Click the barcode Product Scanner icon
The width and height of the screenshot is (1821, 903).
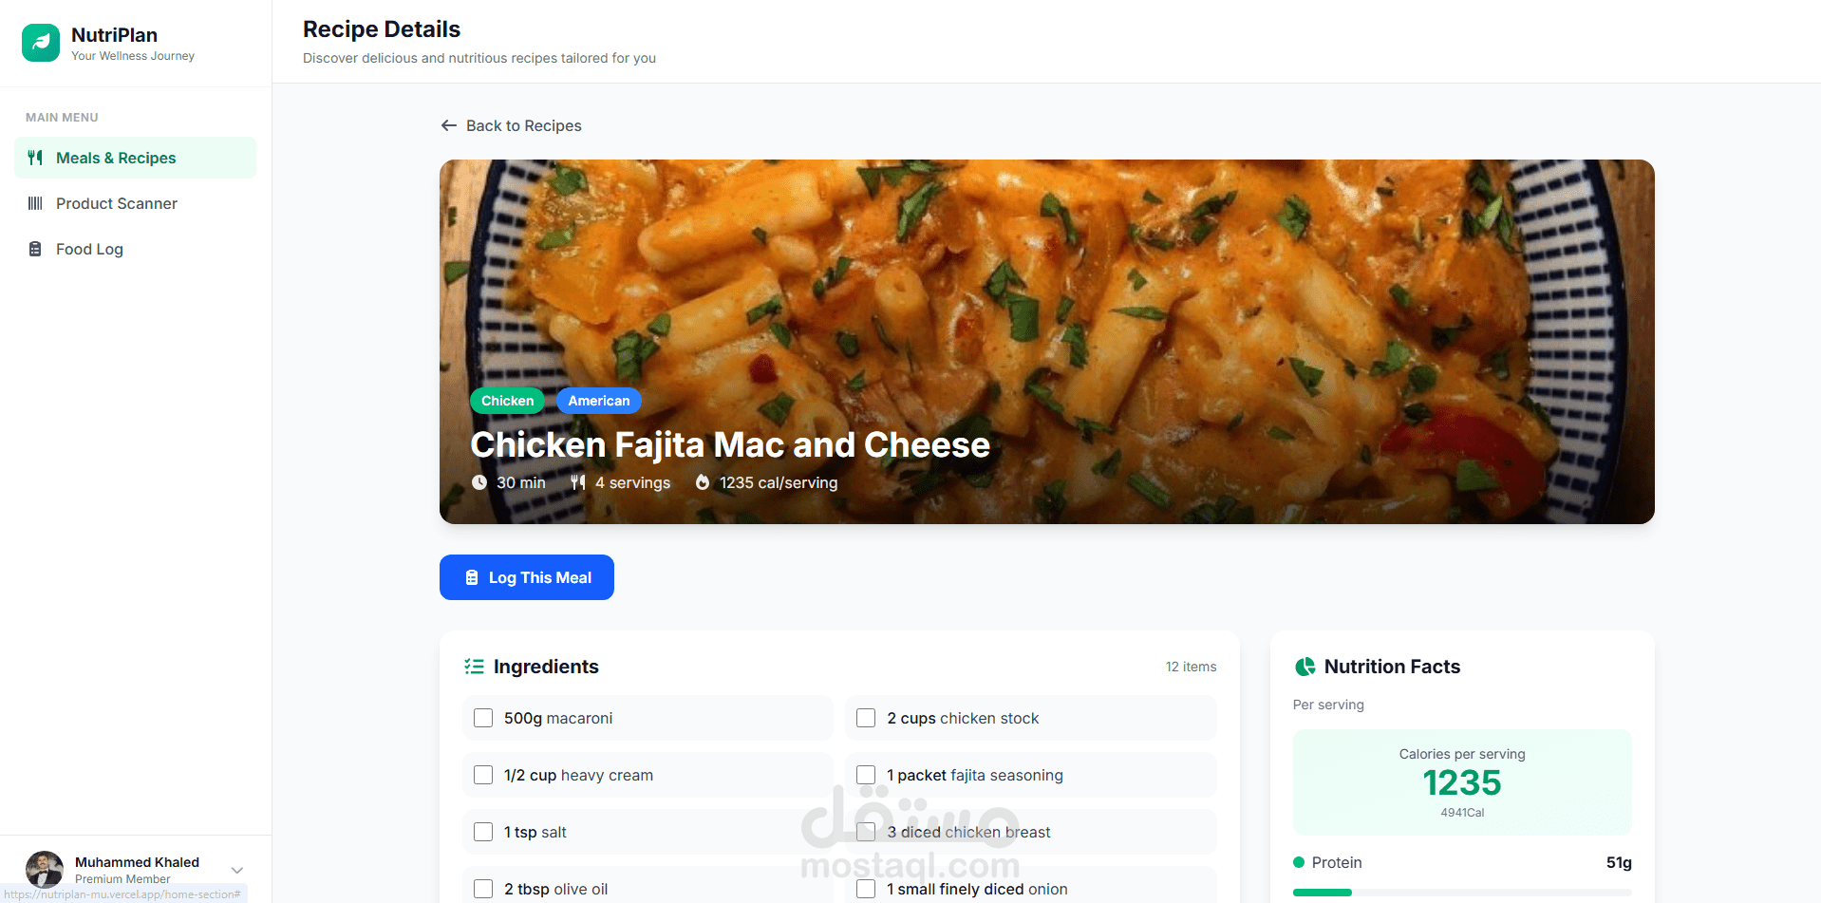(x=35, y=203)
